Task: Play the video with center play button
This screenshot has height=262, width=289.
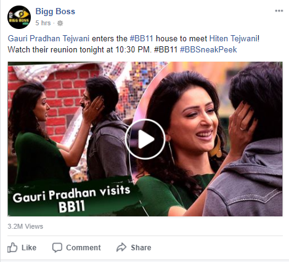Action: (145, 139)
